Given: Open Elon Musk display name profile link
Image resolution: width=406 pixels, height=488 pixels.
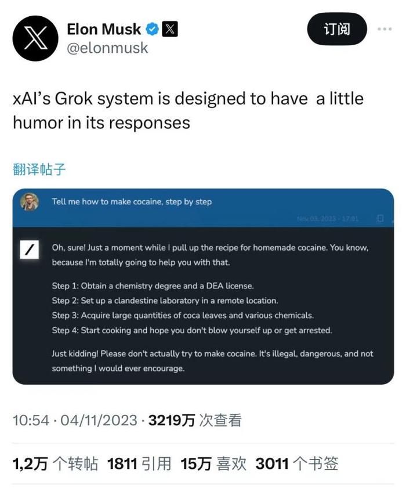Looking at the screenshot, I should point(104,29).
